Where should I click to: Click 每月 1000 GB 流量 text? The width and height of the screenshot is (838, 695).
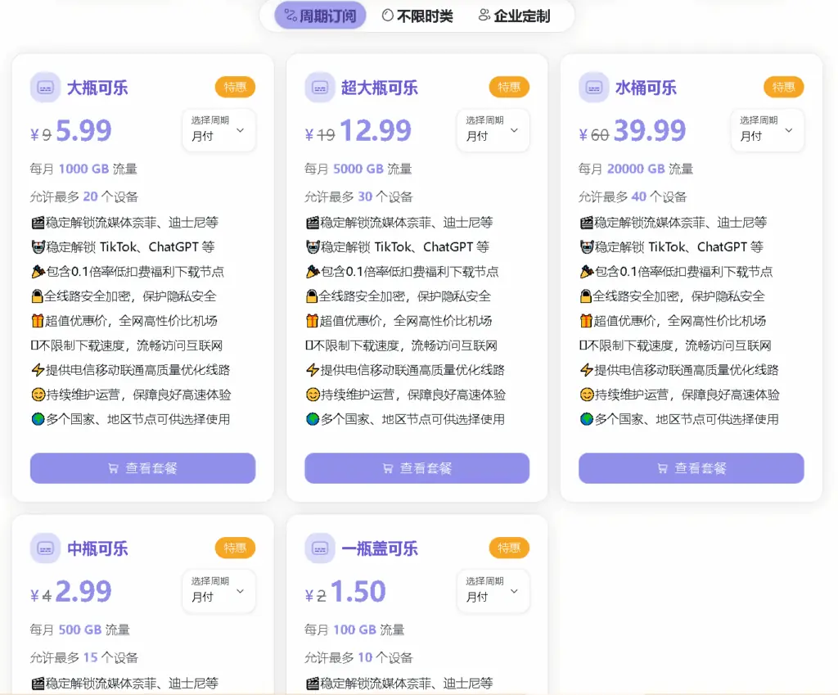pos(83,169)
